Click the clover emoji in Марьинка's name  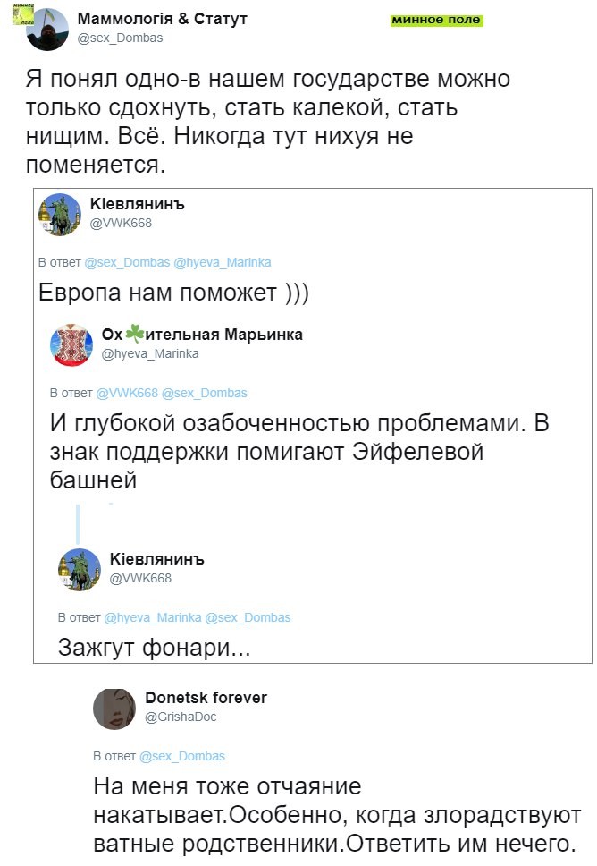(134, 335)
